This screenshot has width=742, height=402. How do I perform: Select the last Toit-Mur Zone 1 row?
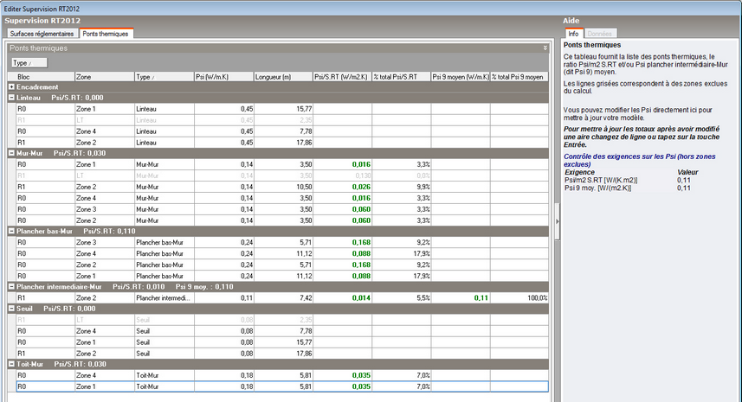103,386
